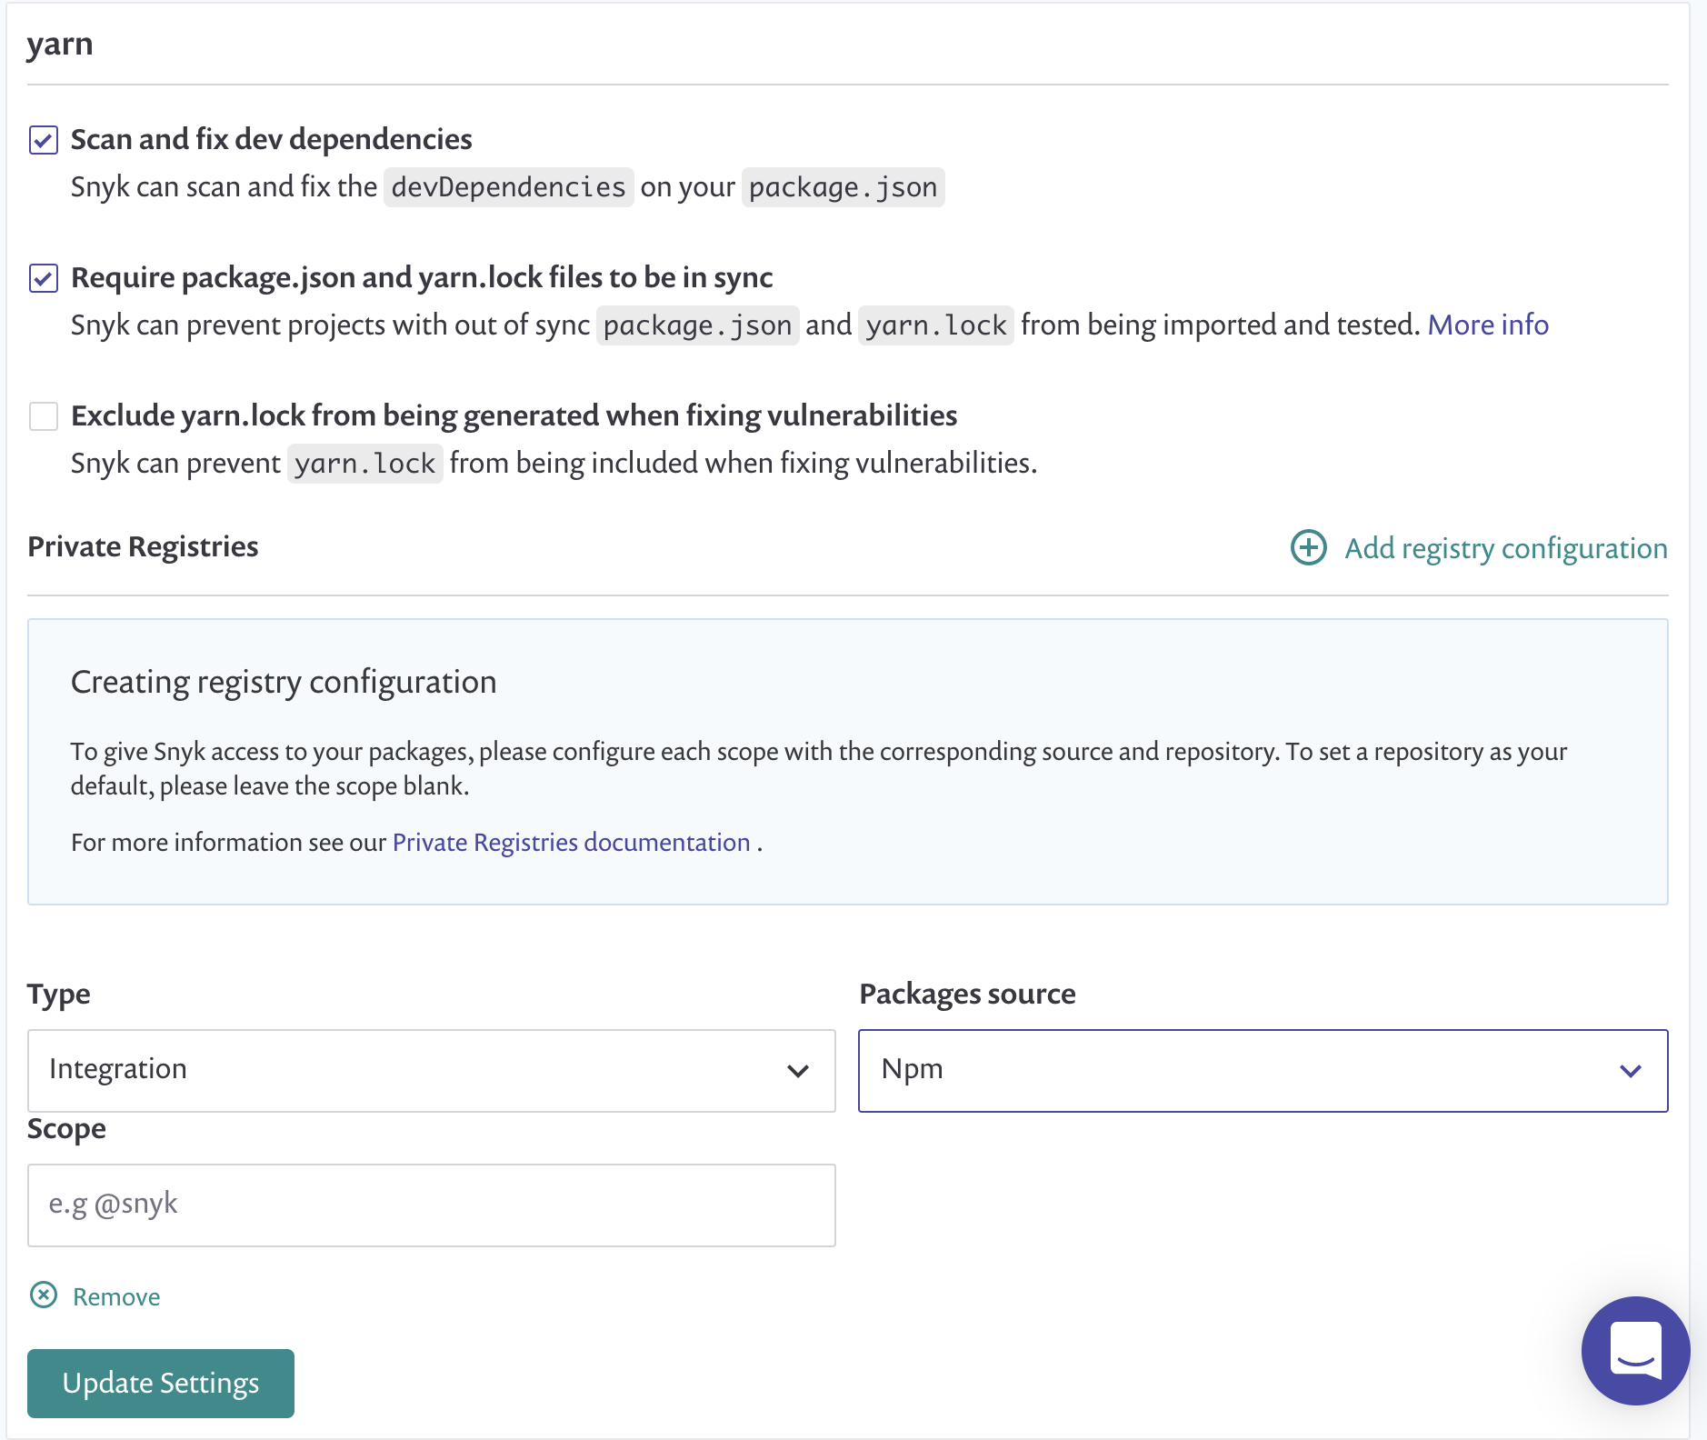The width and height of the screenshot is (1707, 1440).
Task: Click the circled X icon next to Remove
Action: coord(44,1295)
